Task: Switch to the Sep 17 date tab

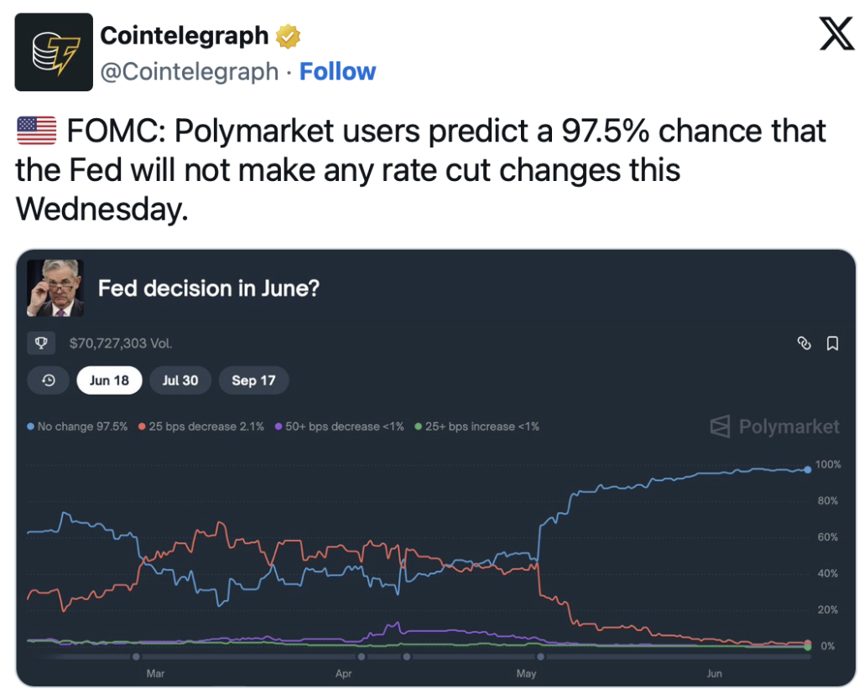Action: [x=253, y=380]
